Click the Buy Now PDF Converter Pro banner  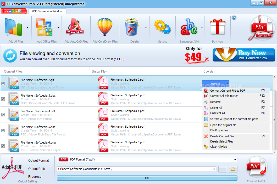pyautogui.click(x=244, y=55)
